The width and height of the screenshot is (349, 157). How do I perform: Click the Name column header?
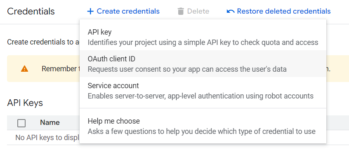[x=50, y=122]
